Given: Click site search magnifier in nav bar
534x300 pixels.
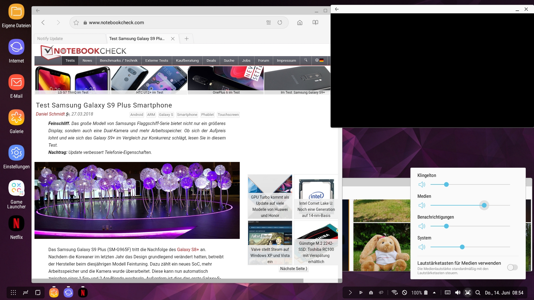Looking at the screenshot, I should [x=306, y=60].
